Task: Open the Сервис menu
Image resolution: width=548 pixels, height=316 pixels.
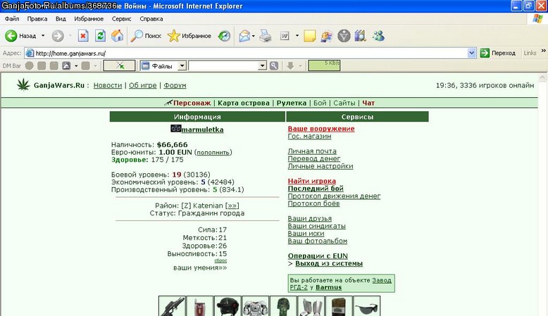Action: [x=121, y=19]
